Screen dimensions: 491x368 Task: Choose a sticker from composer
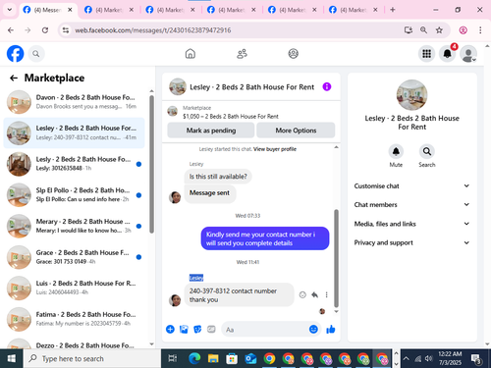coord(197,329)
